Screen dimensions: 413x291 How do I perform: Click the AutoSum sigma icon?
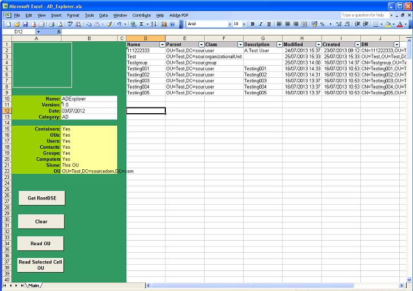tap(141, 25)
